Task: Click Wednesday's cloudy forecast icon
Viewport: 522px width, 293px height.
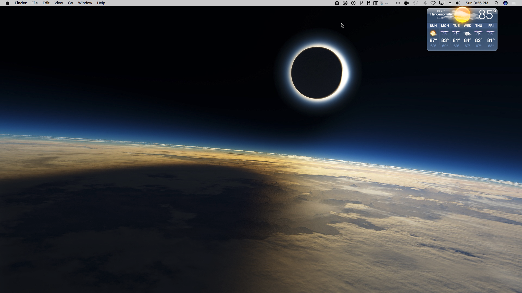Action: pyautogui.click(x=467, y=34)
